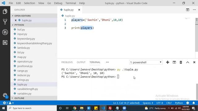Image resolution: width=198 pixels, height=111 pixels.
Task: Open the Terminal menu
Action: 71,3
